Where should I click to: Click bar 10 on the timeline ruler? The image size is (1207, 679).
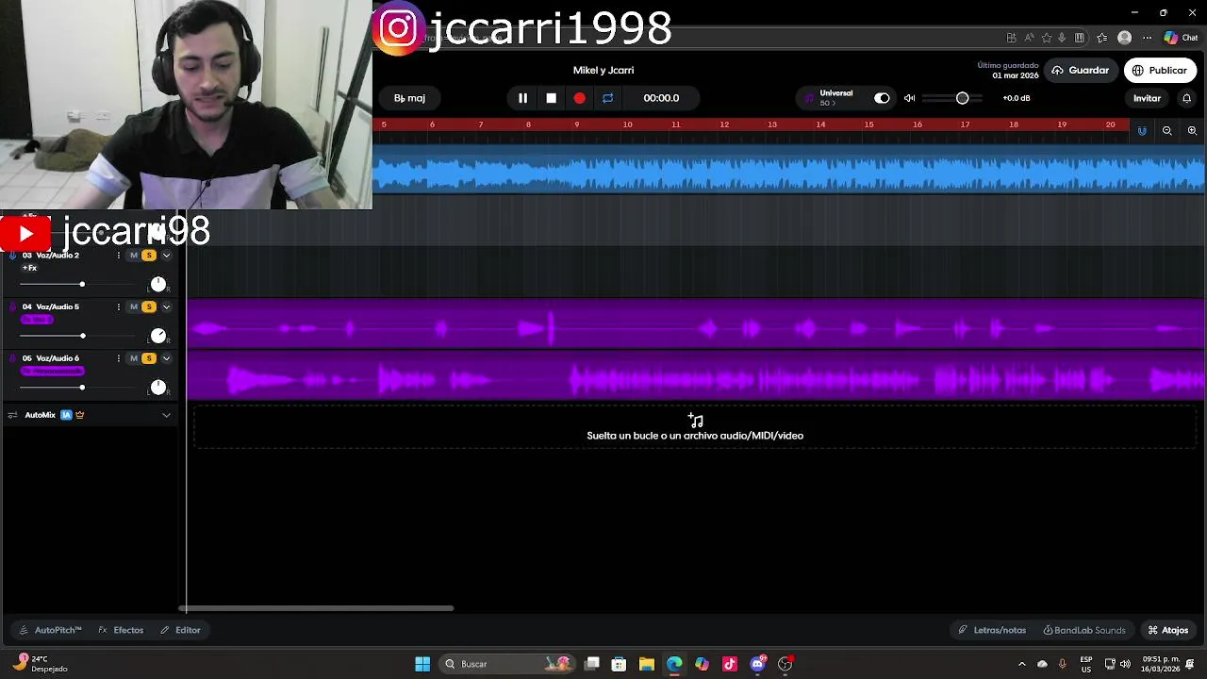click(x=627, y=124)
